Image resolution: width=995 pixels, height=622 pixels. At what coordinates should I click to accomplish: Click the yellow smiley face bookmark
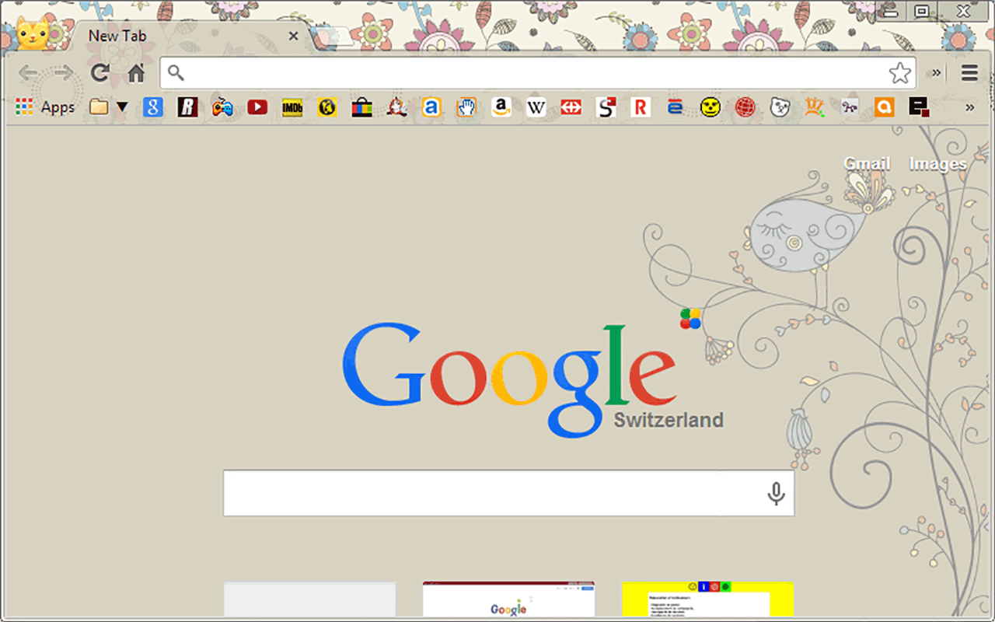click(x=710, y=107)
